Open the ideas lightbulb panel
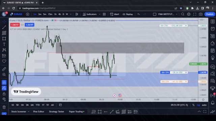 [x=213, y=58]
